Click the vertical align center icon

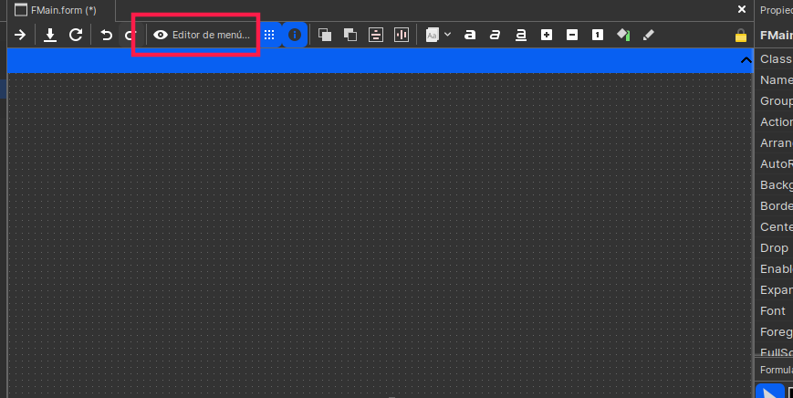coord(375,35)
